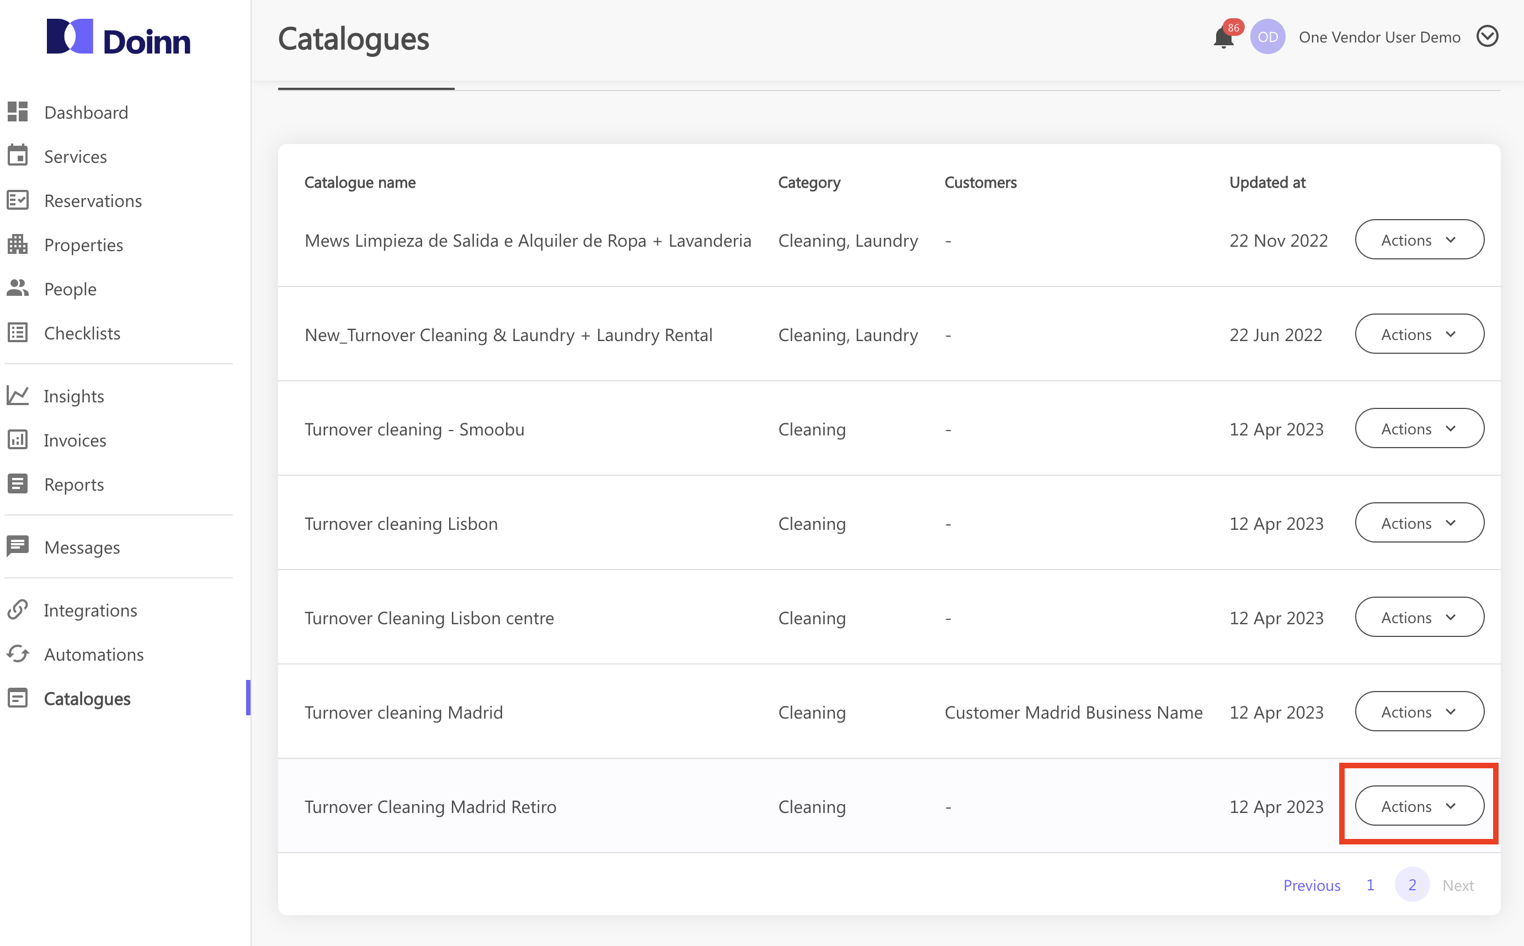The height and width of the screenshot is (946, 1524).
Task: Go to page 1 of pagination
Action: tap(1370, 885)
